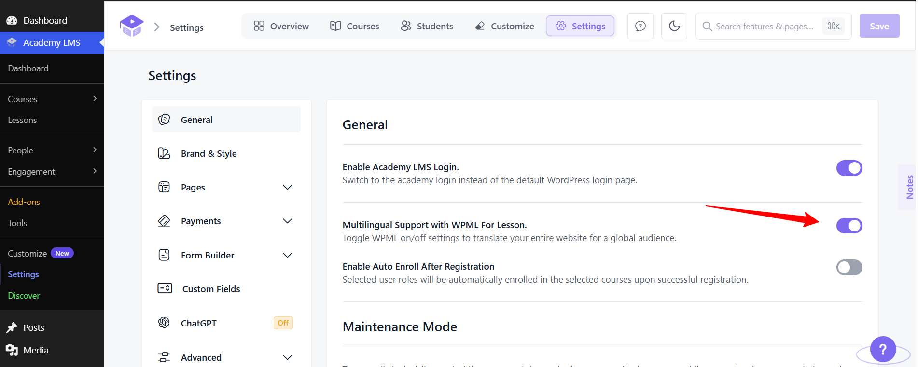The width and height of the screenshot is (918, 367).
Task: Open the help question mark icon in header
Action: [x=640, y=26]
